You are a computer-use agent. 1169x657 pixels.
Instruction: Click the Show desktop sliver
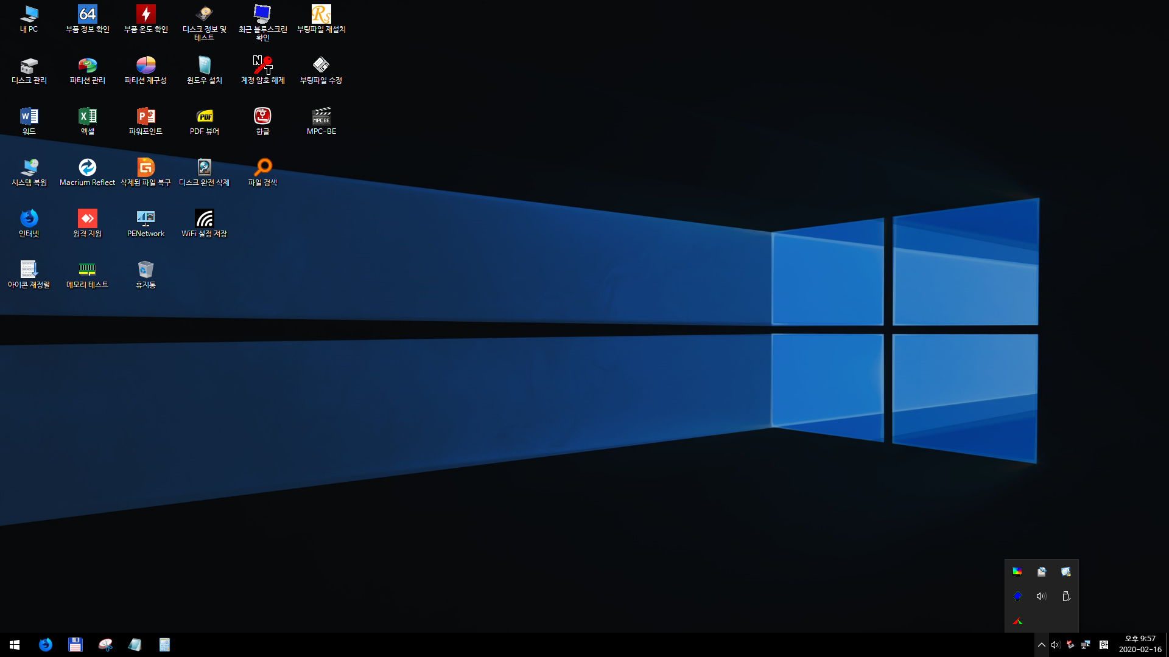pos(1167,645)
